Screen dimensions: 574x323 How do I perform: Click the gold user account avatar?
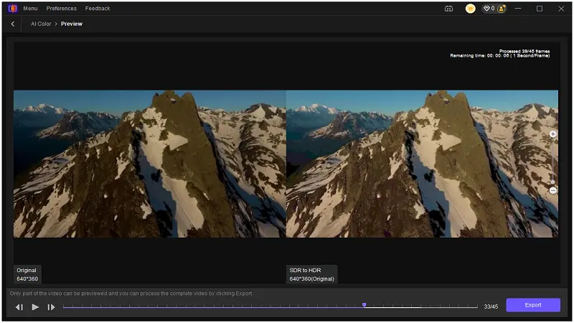tap(471, 9)
